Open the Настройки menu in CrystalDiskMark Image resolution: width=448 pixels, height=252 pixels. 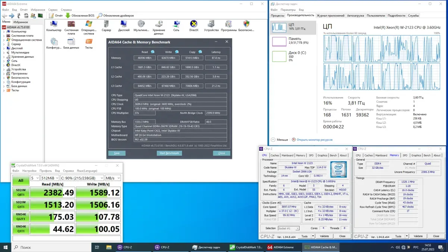(29, 171)
